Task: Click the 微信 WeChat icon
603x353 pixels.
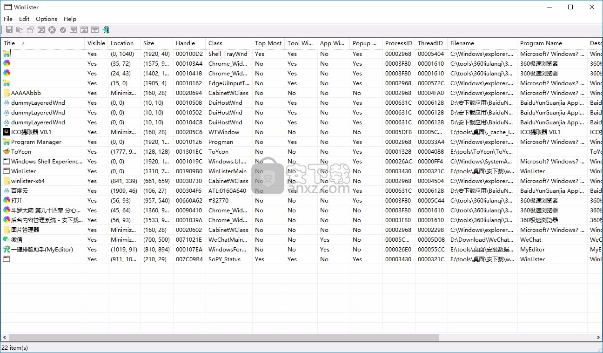Action: pos(7,239)
